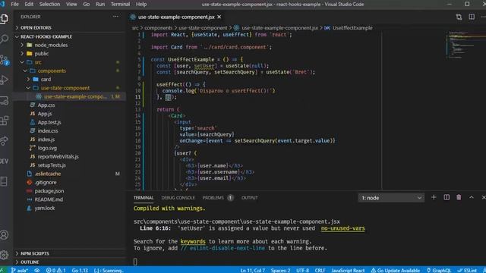
Task: Collapse the src folder
Action: (x=38, y=62)
